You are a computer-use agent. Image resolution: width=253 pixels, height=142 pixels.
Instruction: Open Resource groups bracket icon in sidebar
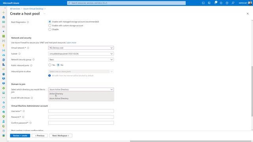click(x=4, y=41)
